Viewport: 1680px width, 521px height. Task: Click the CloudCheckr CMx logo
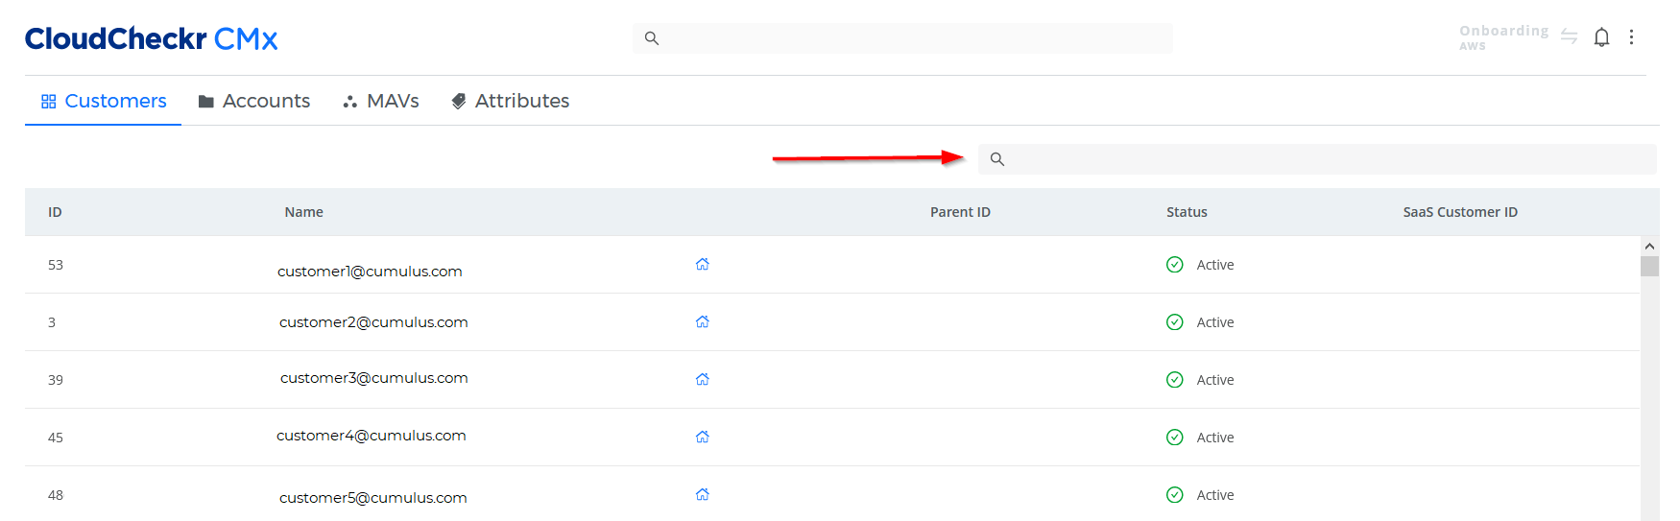(151, 38)
